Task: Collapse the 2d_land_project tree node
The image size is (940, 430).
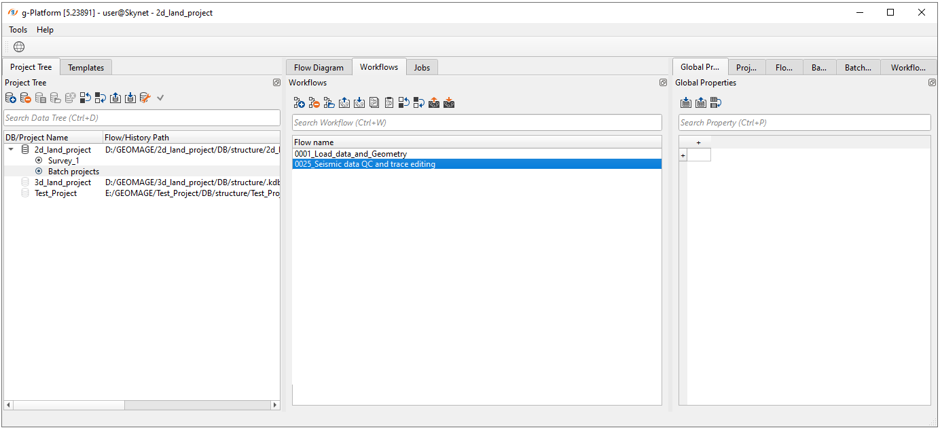Action: (x=11, y=150)
